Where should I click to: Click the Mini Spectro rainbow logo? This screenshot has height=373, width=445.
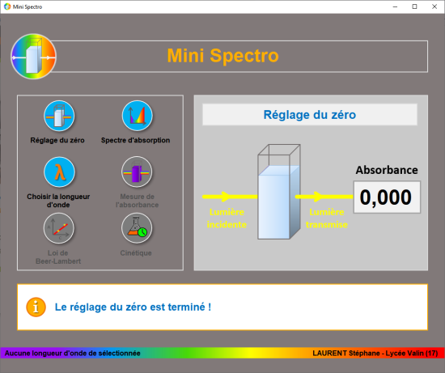(33, 56)
